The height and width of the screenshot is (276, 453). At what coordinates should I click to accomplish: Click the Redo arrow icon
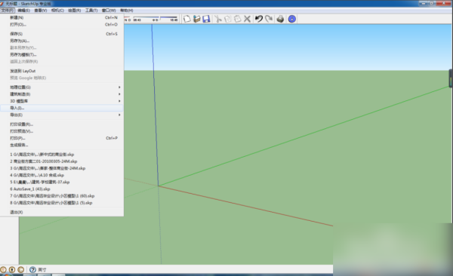269,19
